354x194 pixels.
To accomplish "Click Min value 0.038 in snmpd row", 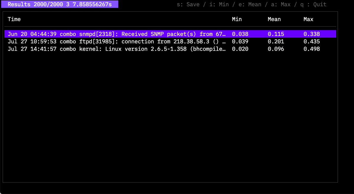I will [x=240, y=34].
